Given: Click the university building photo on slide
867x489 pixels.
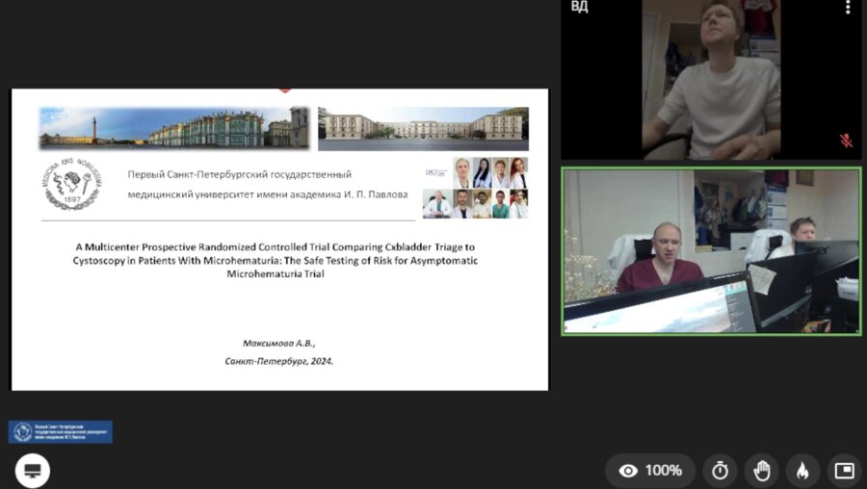Looking at the screenshot, I should pyautogui.click(x=424, y=129).
